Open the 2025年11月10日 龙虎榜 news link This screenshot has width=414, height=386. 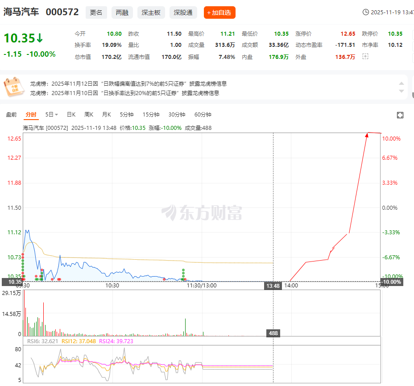pyautogui.click(x=124, y=93)
